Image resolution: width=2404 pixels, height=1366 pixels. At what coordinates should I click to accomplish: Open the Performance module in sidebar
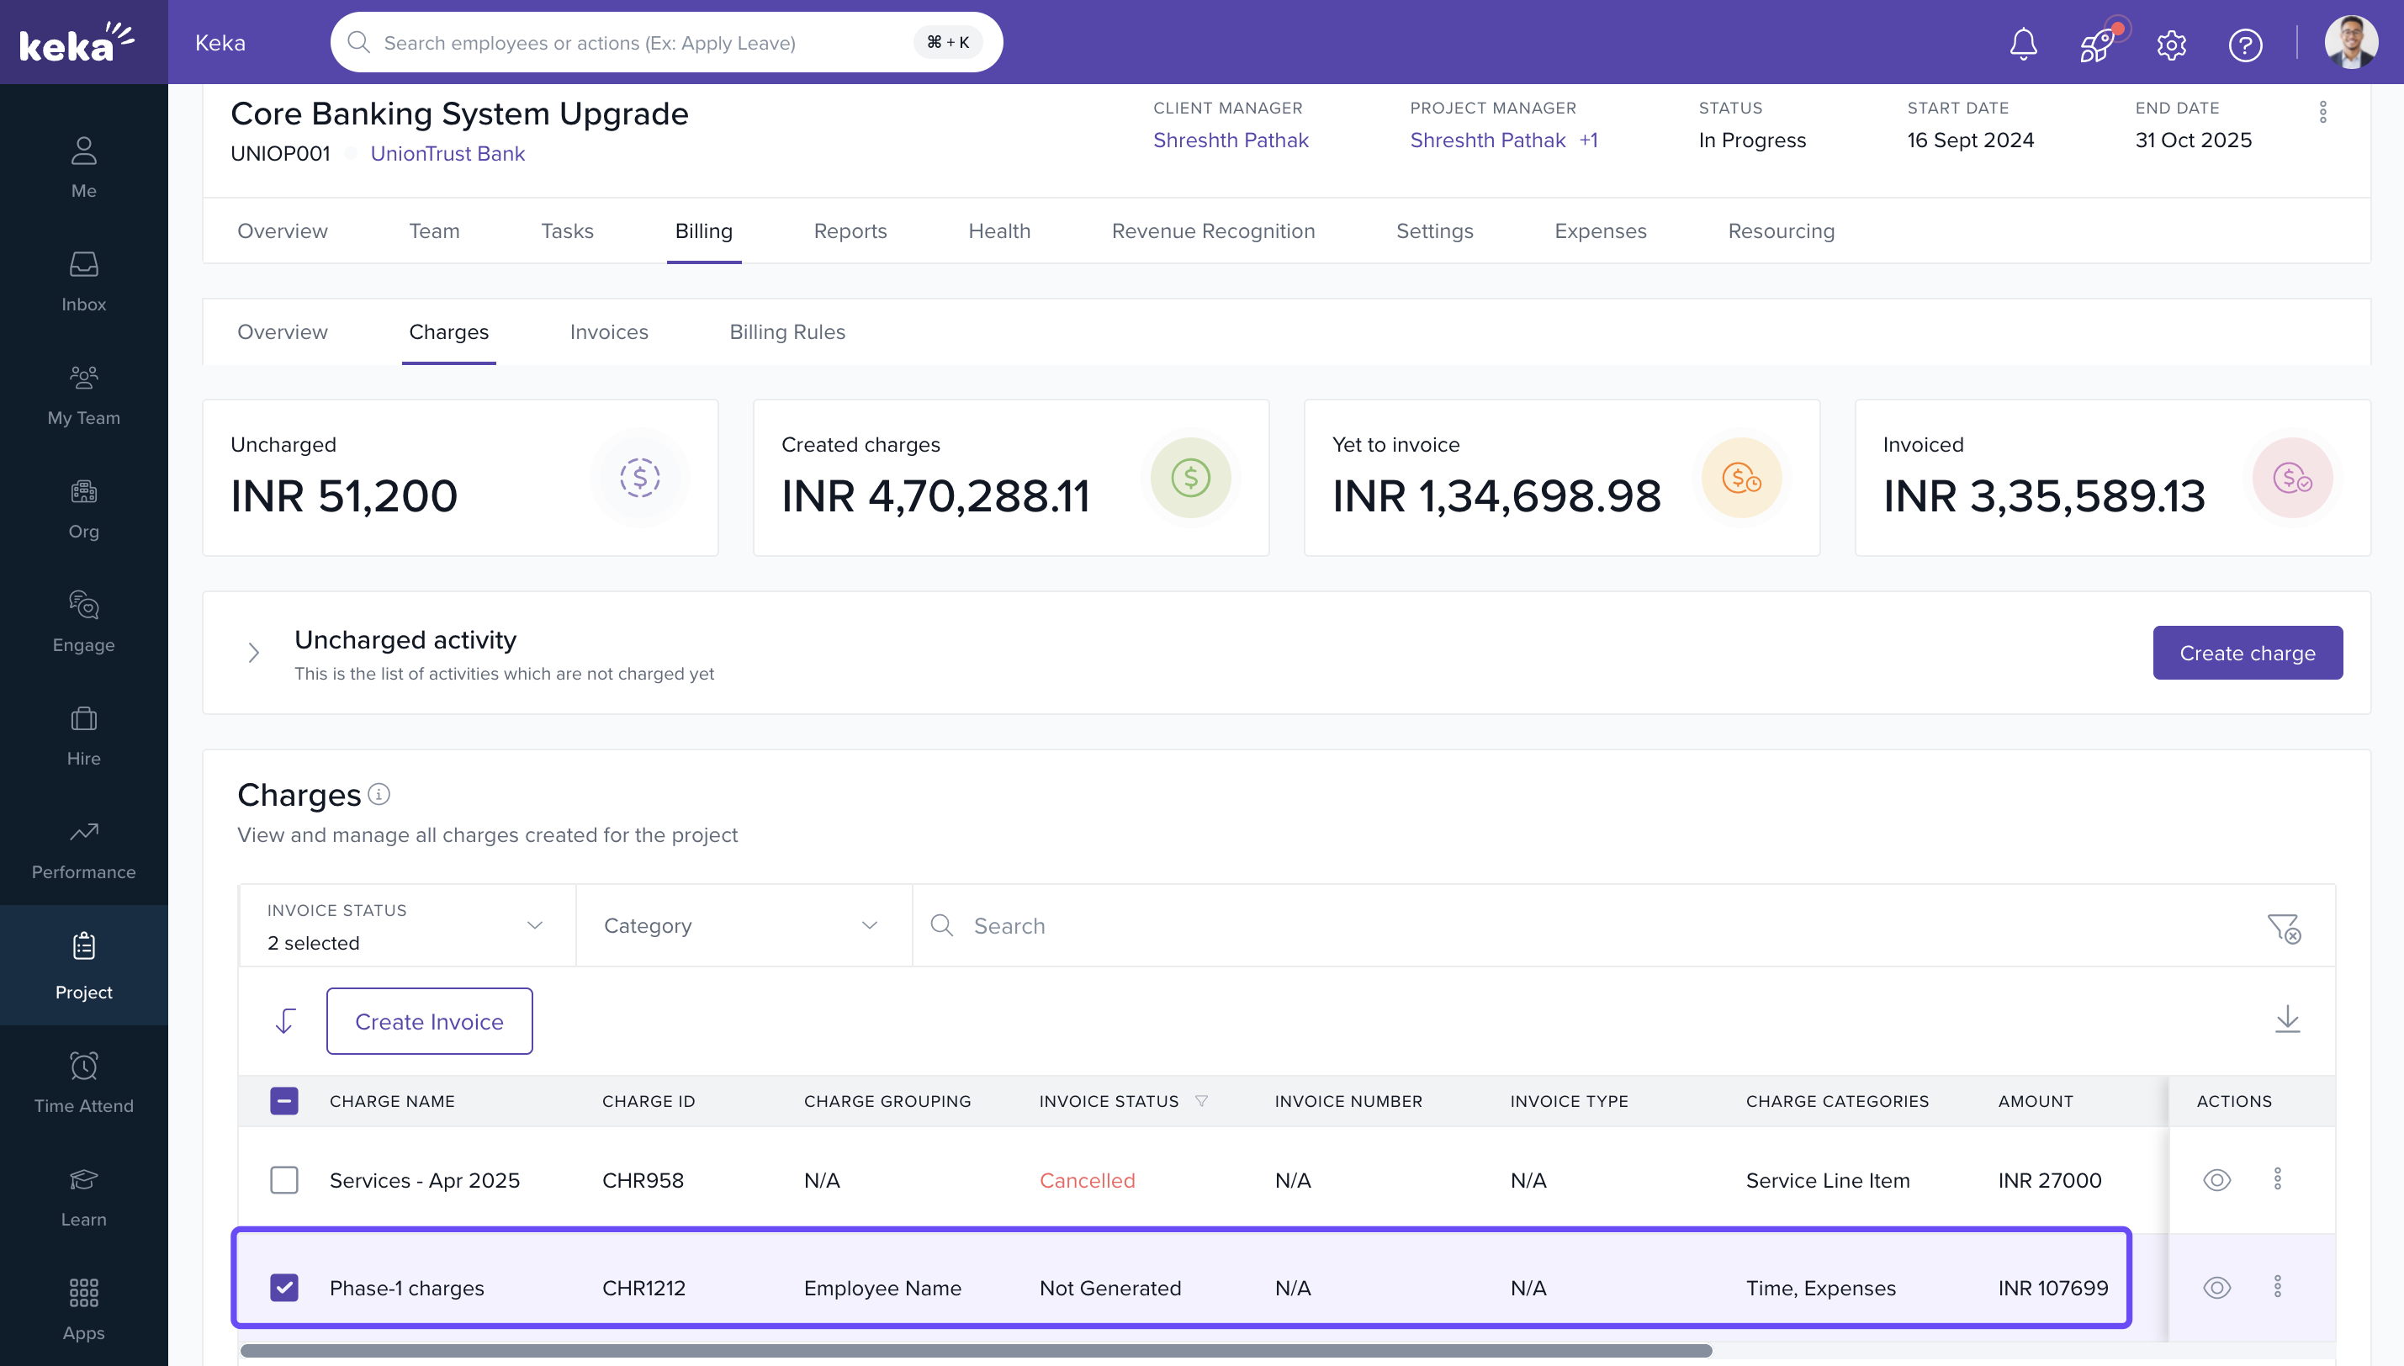pos(83,850)
